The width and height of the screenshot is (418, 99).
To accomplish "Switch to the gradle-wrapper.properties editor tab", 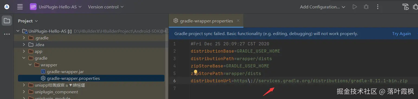I will [206, 21].
